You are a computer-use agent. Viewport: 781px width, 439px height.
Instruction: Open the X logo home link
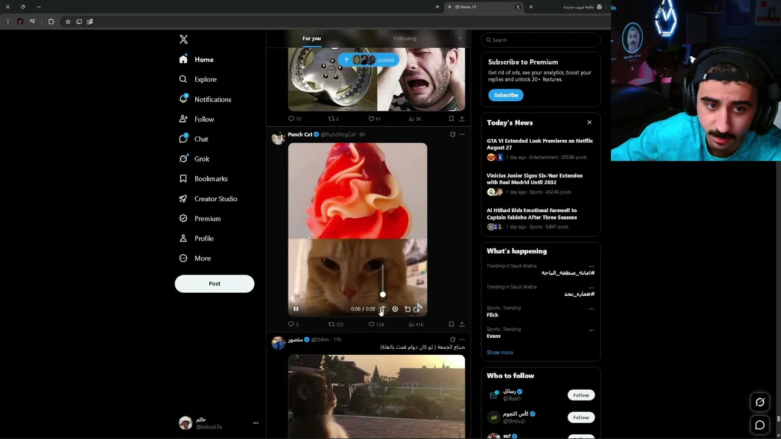coord(184,40)
